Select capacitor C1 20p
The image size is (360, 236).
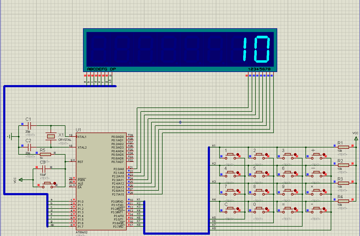tap(30, 125)
